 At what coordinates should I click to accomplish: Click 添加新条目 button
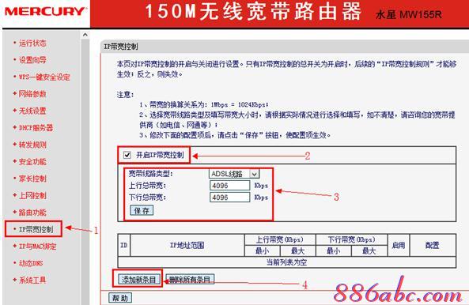[x=138, y=280]
